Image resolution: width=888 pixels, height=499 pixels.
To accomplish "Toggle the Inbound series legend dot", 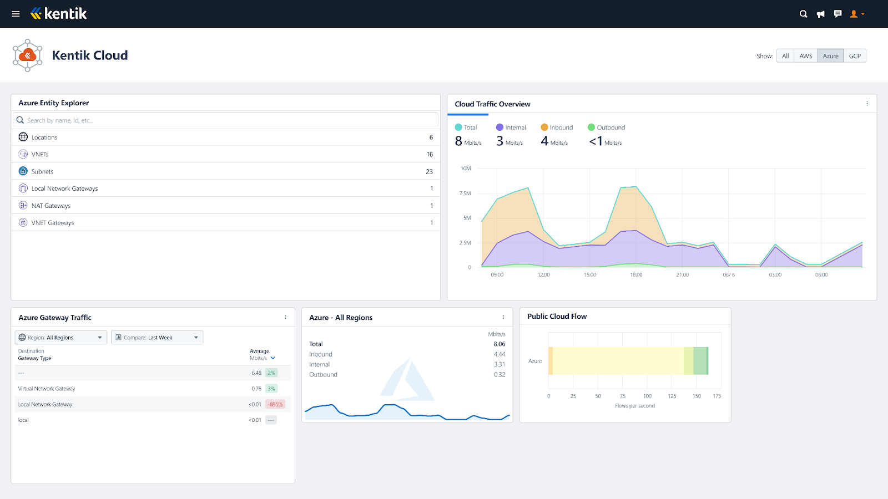I will [x=544, y=128].
